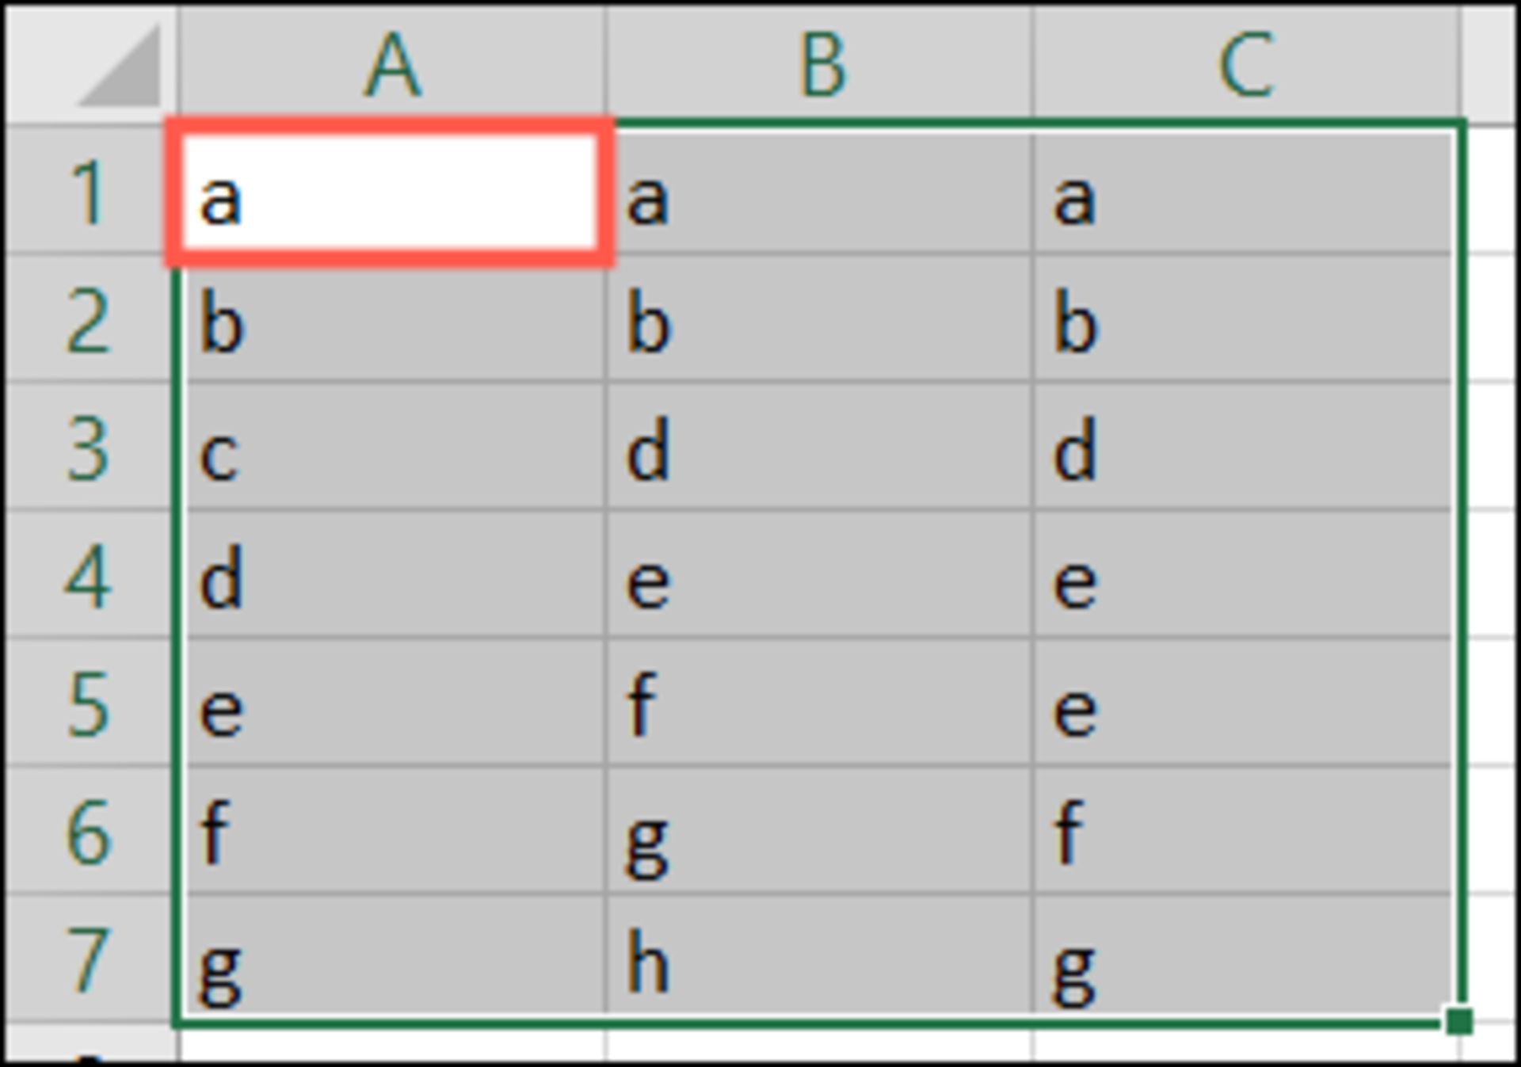1521x1067 pixels.
Task: Select column B header
Action: tap(819, 65)
